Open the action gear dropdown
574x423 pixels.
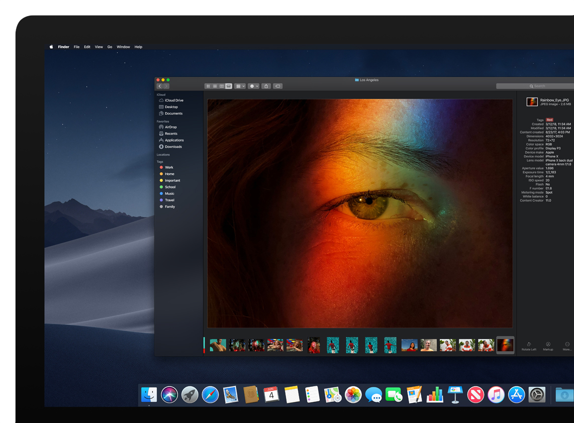[x=253, y=86]
